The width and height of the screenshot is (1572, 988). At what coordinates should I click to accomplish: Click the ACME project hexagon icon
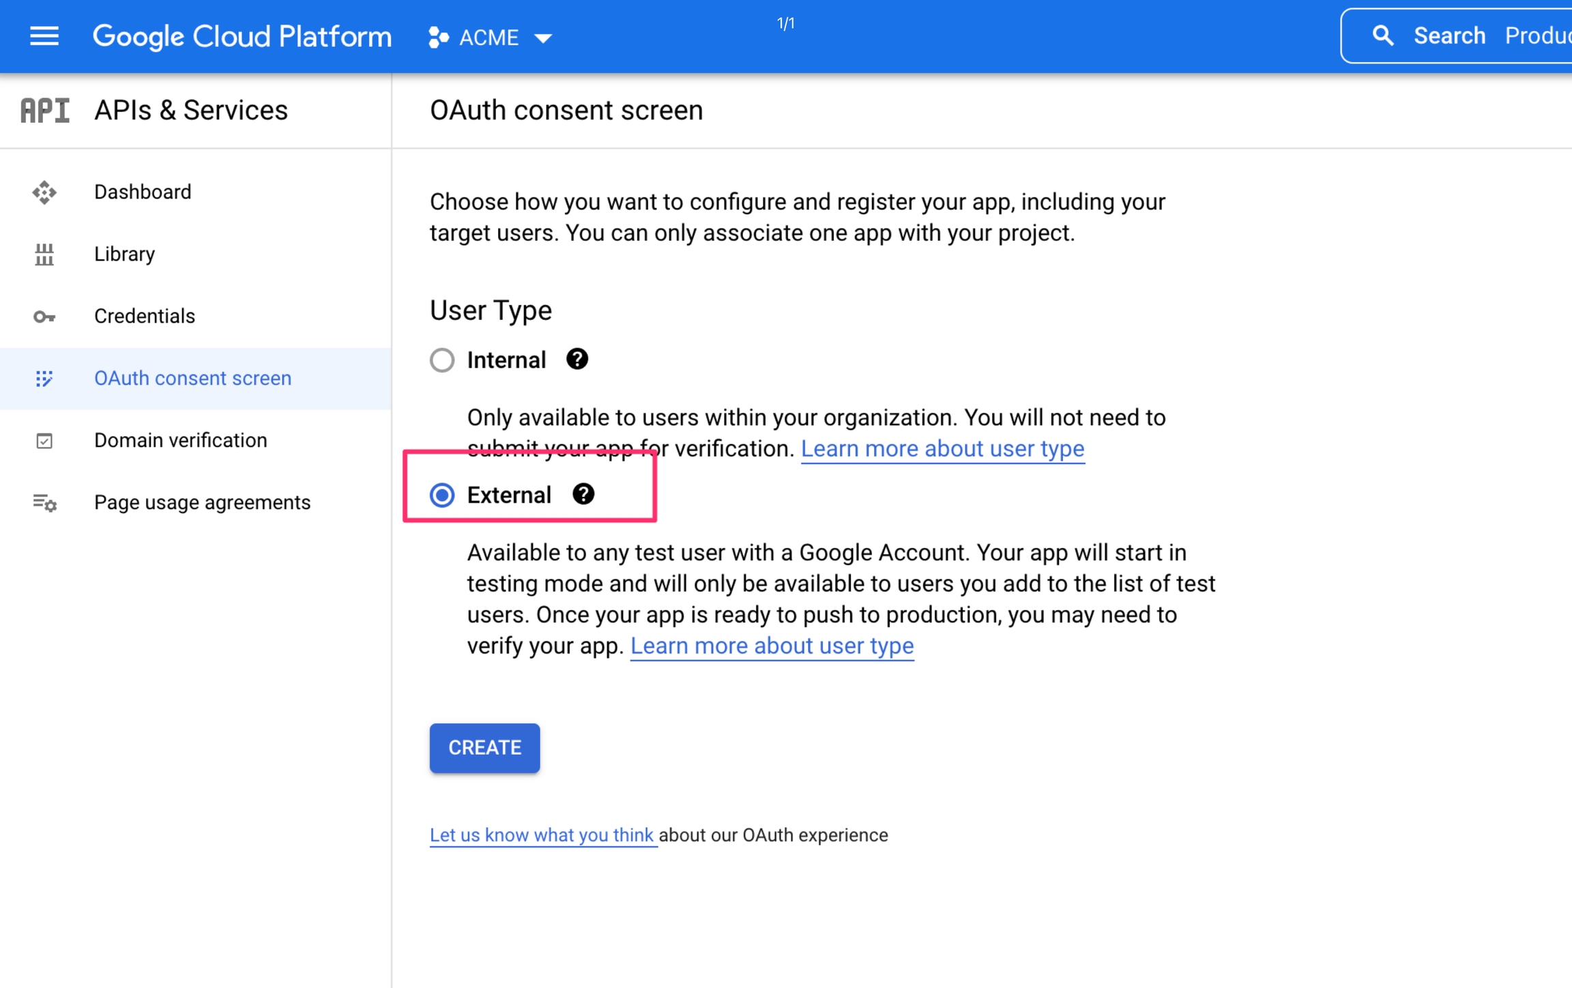click(438, 38)
